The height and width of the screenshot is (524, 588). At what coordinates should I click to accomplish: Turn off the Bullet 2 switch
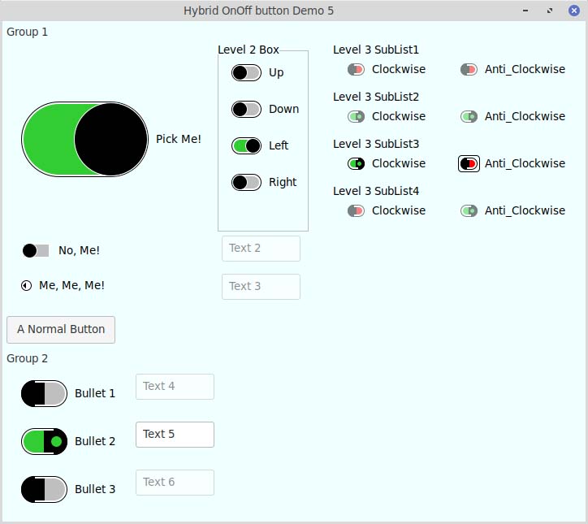pyautogui.click(x=44, y=441)
